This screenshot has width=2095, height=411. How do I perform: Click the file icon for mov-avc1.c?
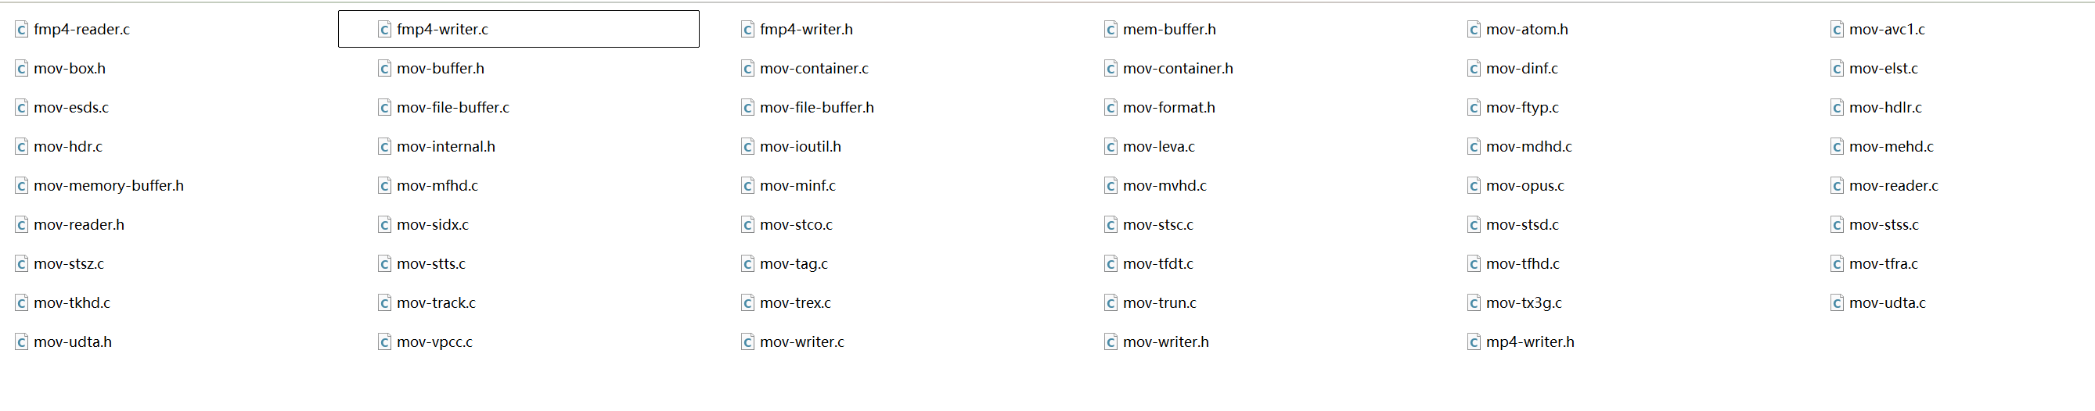1837,29
